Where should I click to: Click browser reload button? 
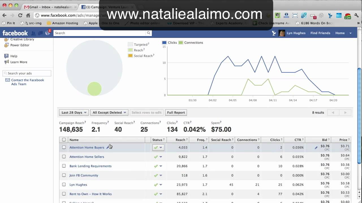pyautogui.click(x=20, y=16)
